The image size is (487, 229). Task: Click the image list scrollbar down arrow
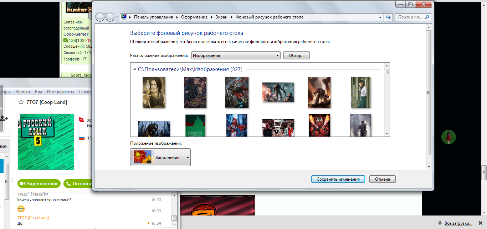click(x=387, y=134)
